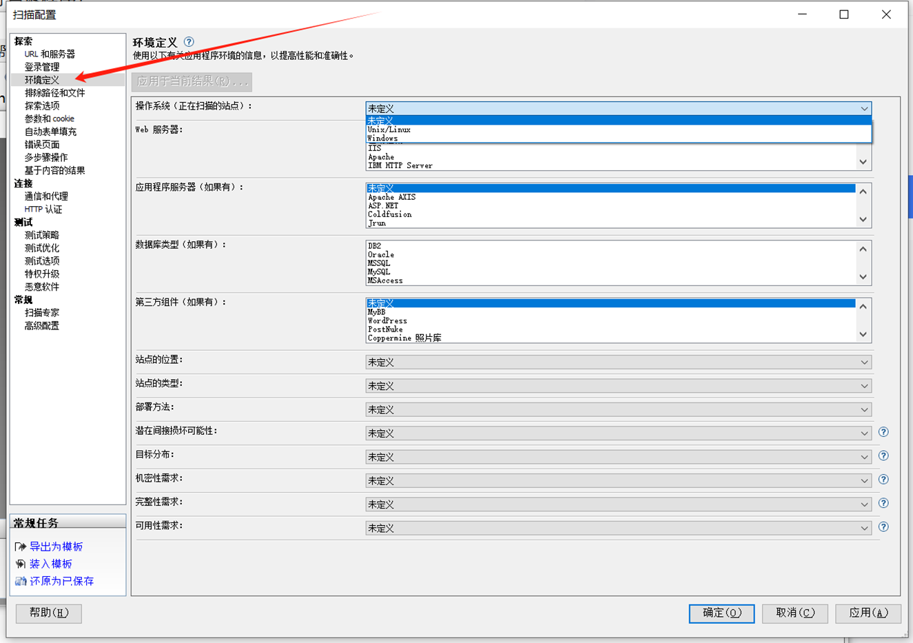The height and width of the screenshot is (643, 913).
Task: Select WordPress in third-party components list
Action: coord(611,320)
